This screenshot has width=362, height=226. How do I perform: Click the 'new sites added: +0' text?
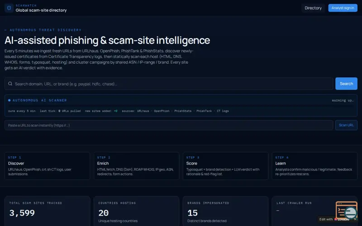pyautogui.click(x=101, y=111)
